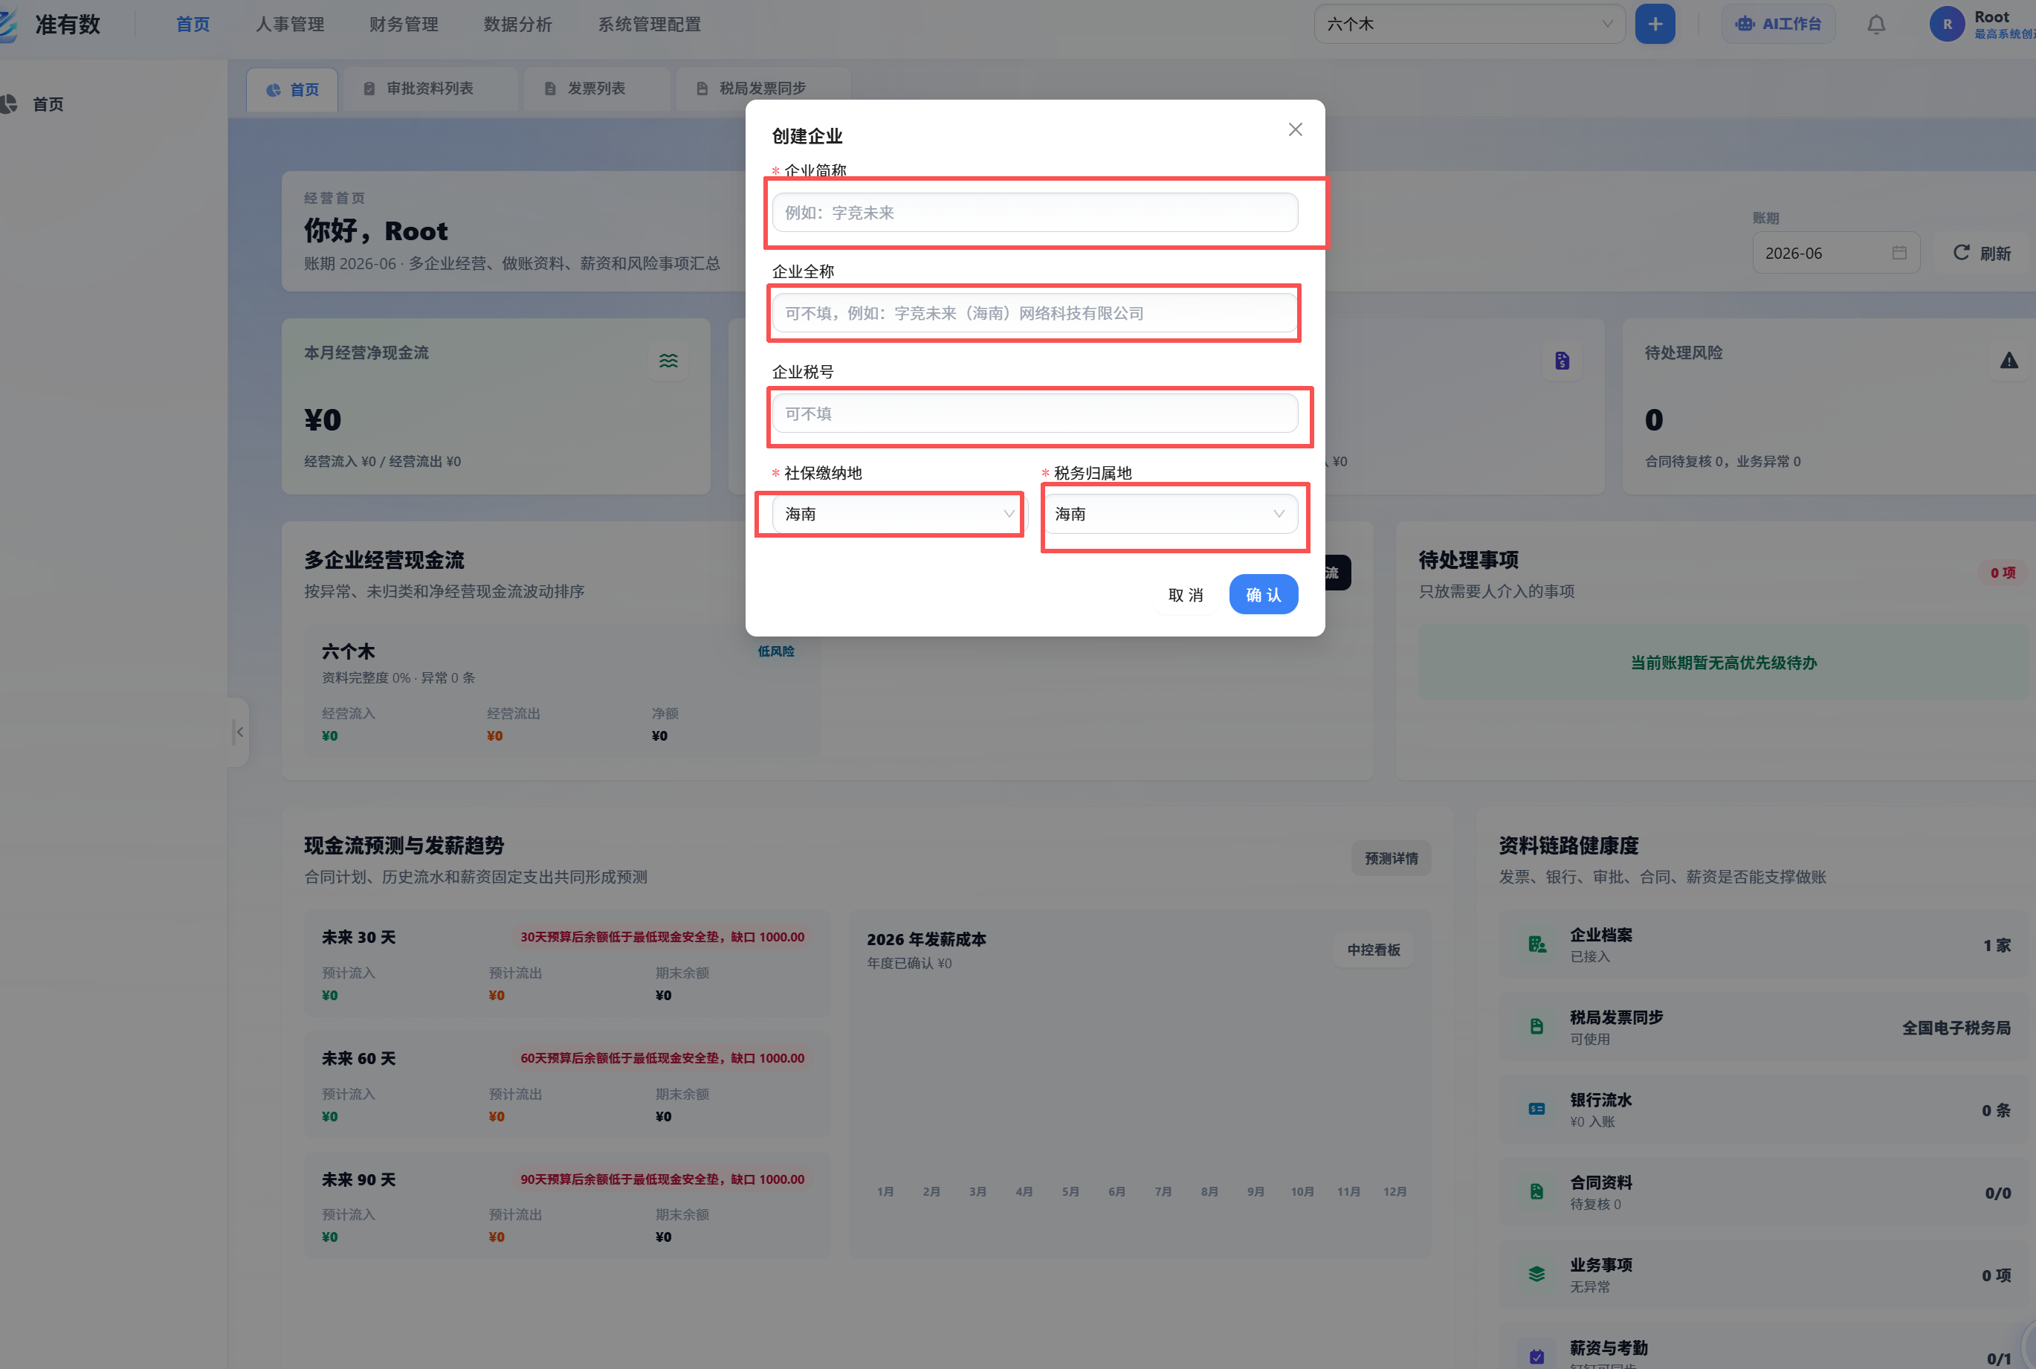
Task: Click the 确认 button in dialog
Action: [x=1264, y=595]
